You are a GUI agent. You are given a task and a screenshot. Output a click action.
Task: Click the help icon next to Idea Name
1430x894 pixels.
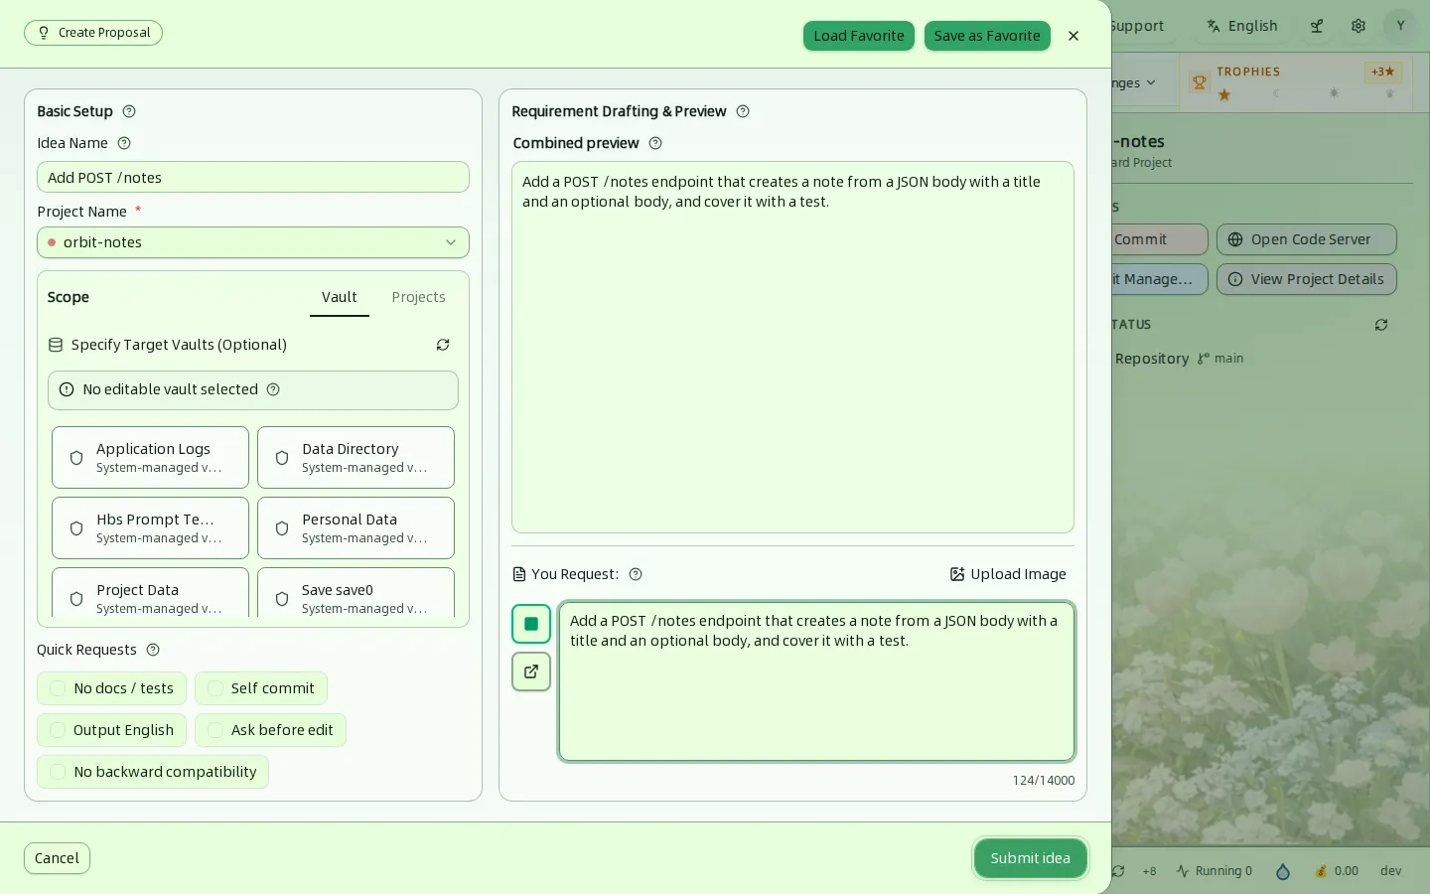point(124,143)
